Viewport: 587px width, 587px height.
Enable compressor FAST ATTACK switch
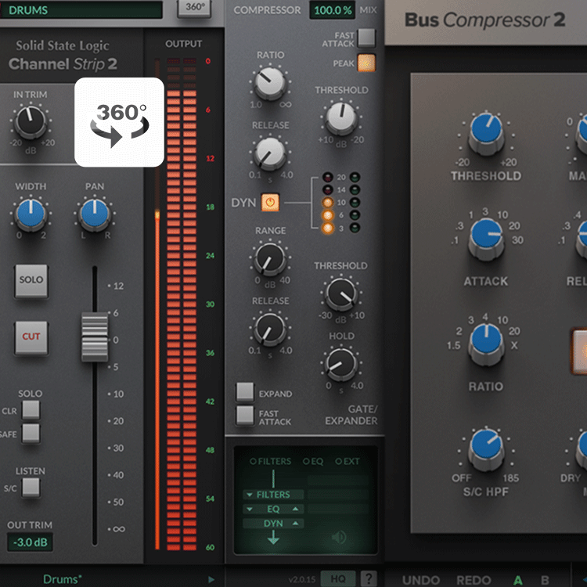[x=366, y=38]
